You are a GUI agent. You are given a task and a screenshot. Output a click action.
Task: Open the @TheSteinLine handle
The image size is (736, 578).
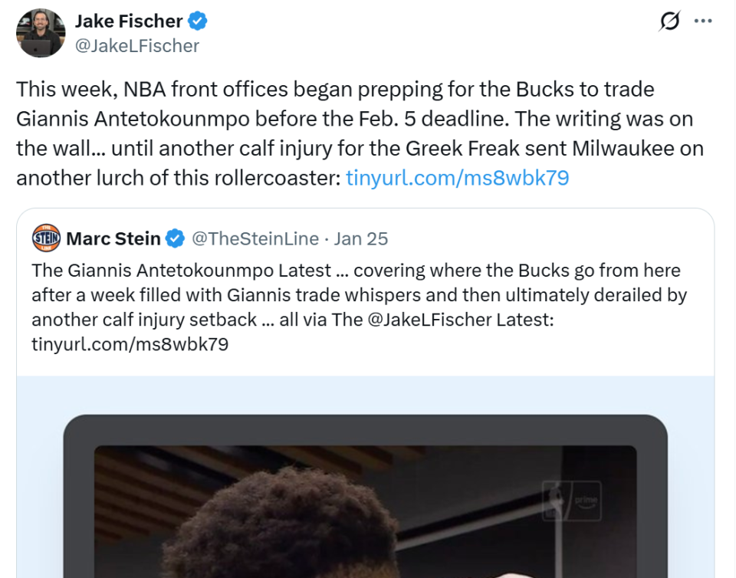pyautogui.click(x=255, y=238)
